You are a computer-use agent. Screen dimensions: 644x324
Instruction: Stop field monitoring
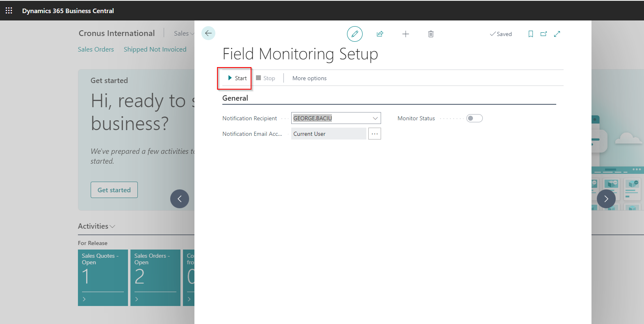tap(265, 78)
